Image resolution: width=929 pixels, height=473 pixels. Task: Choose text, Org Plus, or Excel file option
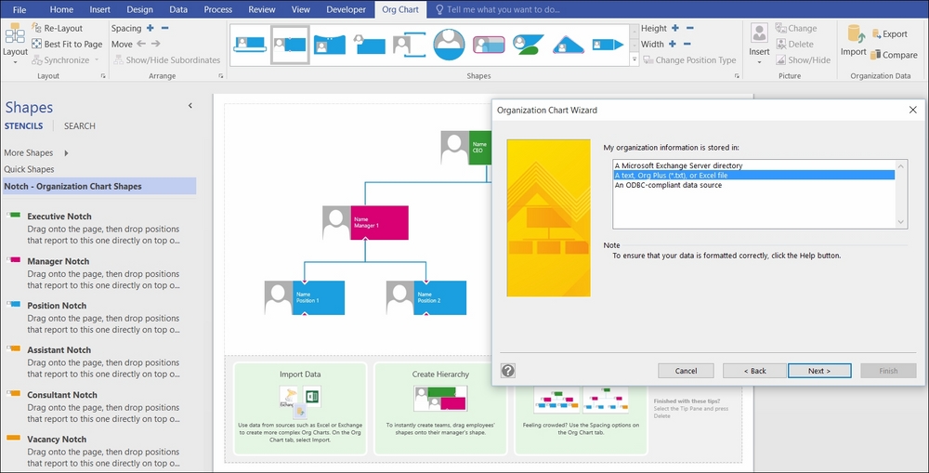coord(753,176)
